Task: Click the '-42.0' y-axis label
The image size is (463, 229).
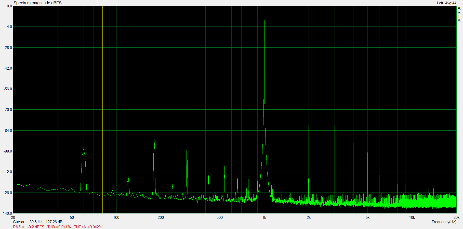Action: point(8,68)
